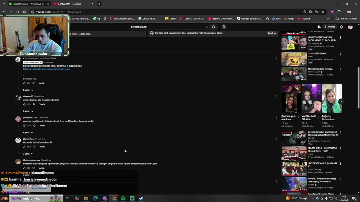
Task: Open the tab search dropdown arrow
Action: [x=4, y=4]
